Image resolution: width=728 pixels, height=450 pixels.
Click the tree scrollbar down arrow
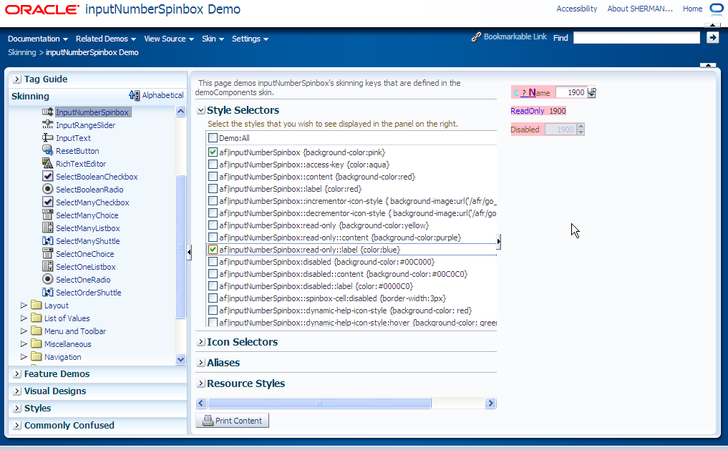click(x=180, y=360)
